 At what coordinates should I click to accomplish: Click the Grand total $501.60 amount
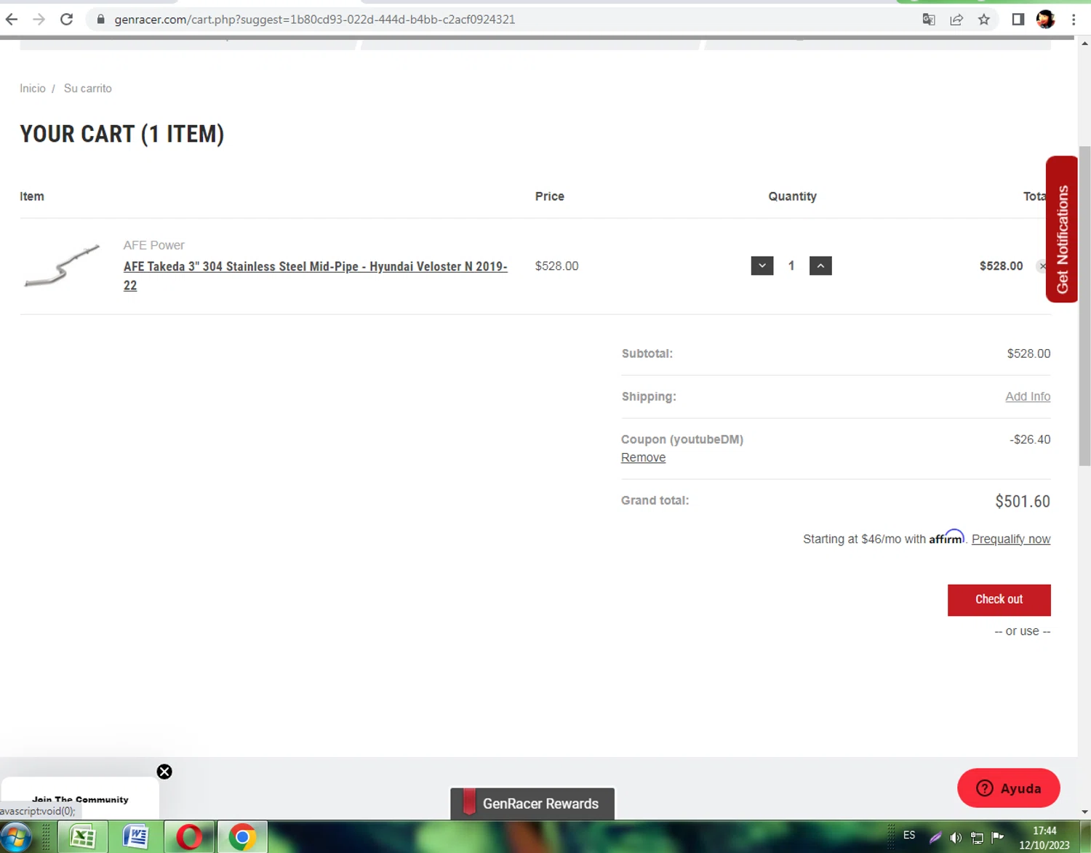click(1023, 501)
